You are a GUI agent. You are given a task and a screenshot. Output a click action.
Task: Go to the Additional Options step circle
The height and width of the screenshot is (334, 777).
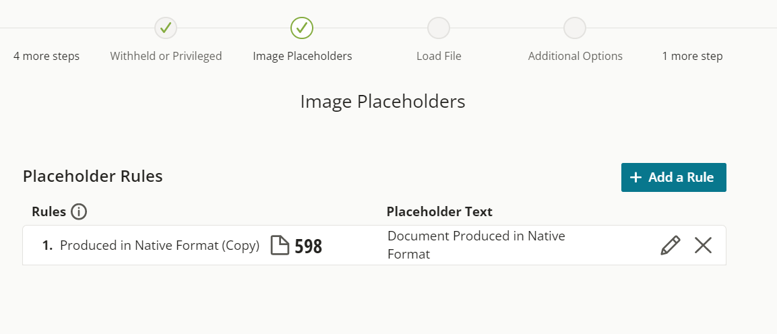pos(575,28)
